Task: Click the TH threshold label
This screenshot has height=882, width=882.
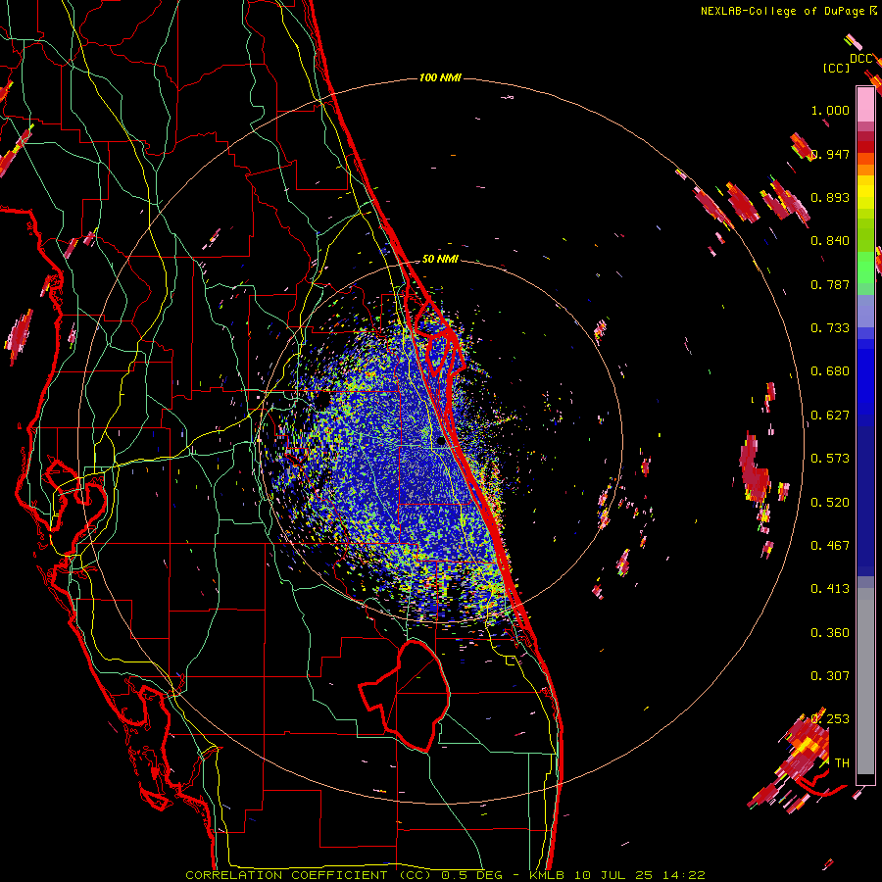Action: coord(842,763)
